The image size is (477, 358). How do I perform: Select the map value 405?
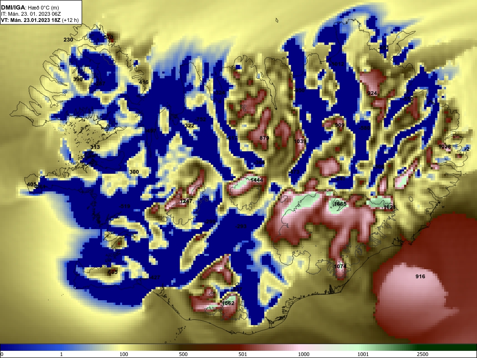31,184
